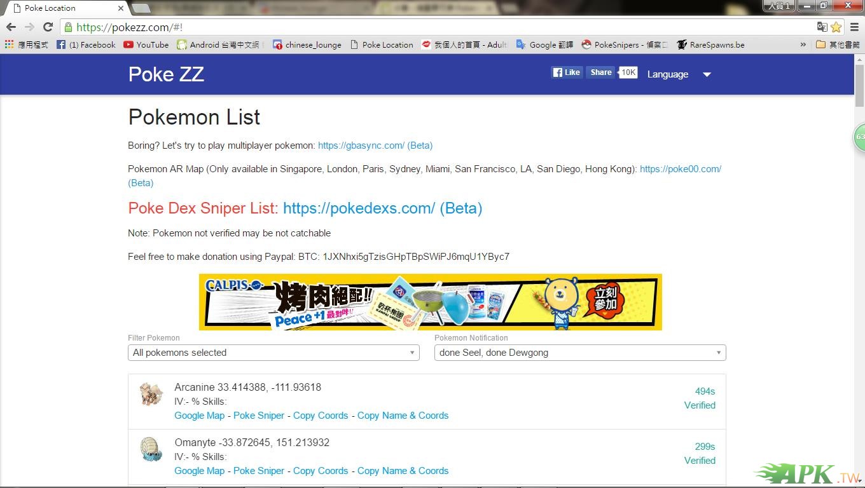Close the Poke Location tab
This screenshot has height=488, width=865.
click(121, 8)
